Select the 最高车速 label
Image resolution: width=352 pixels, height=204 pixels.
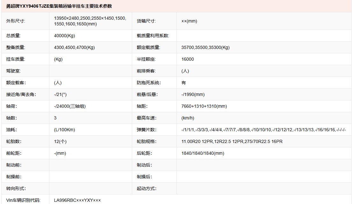pyautogui.click(x=147, y=118)
